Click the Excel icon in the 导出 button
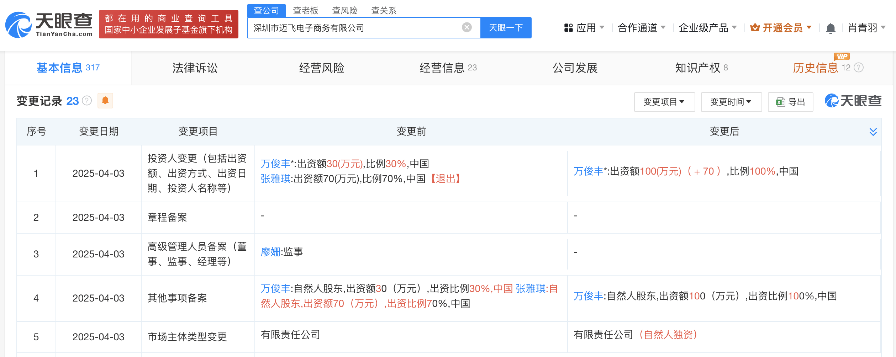896x357 pixels. (x=780, y=102)
